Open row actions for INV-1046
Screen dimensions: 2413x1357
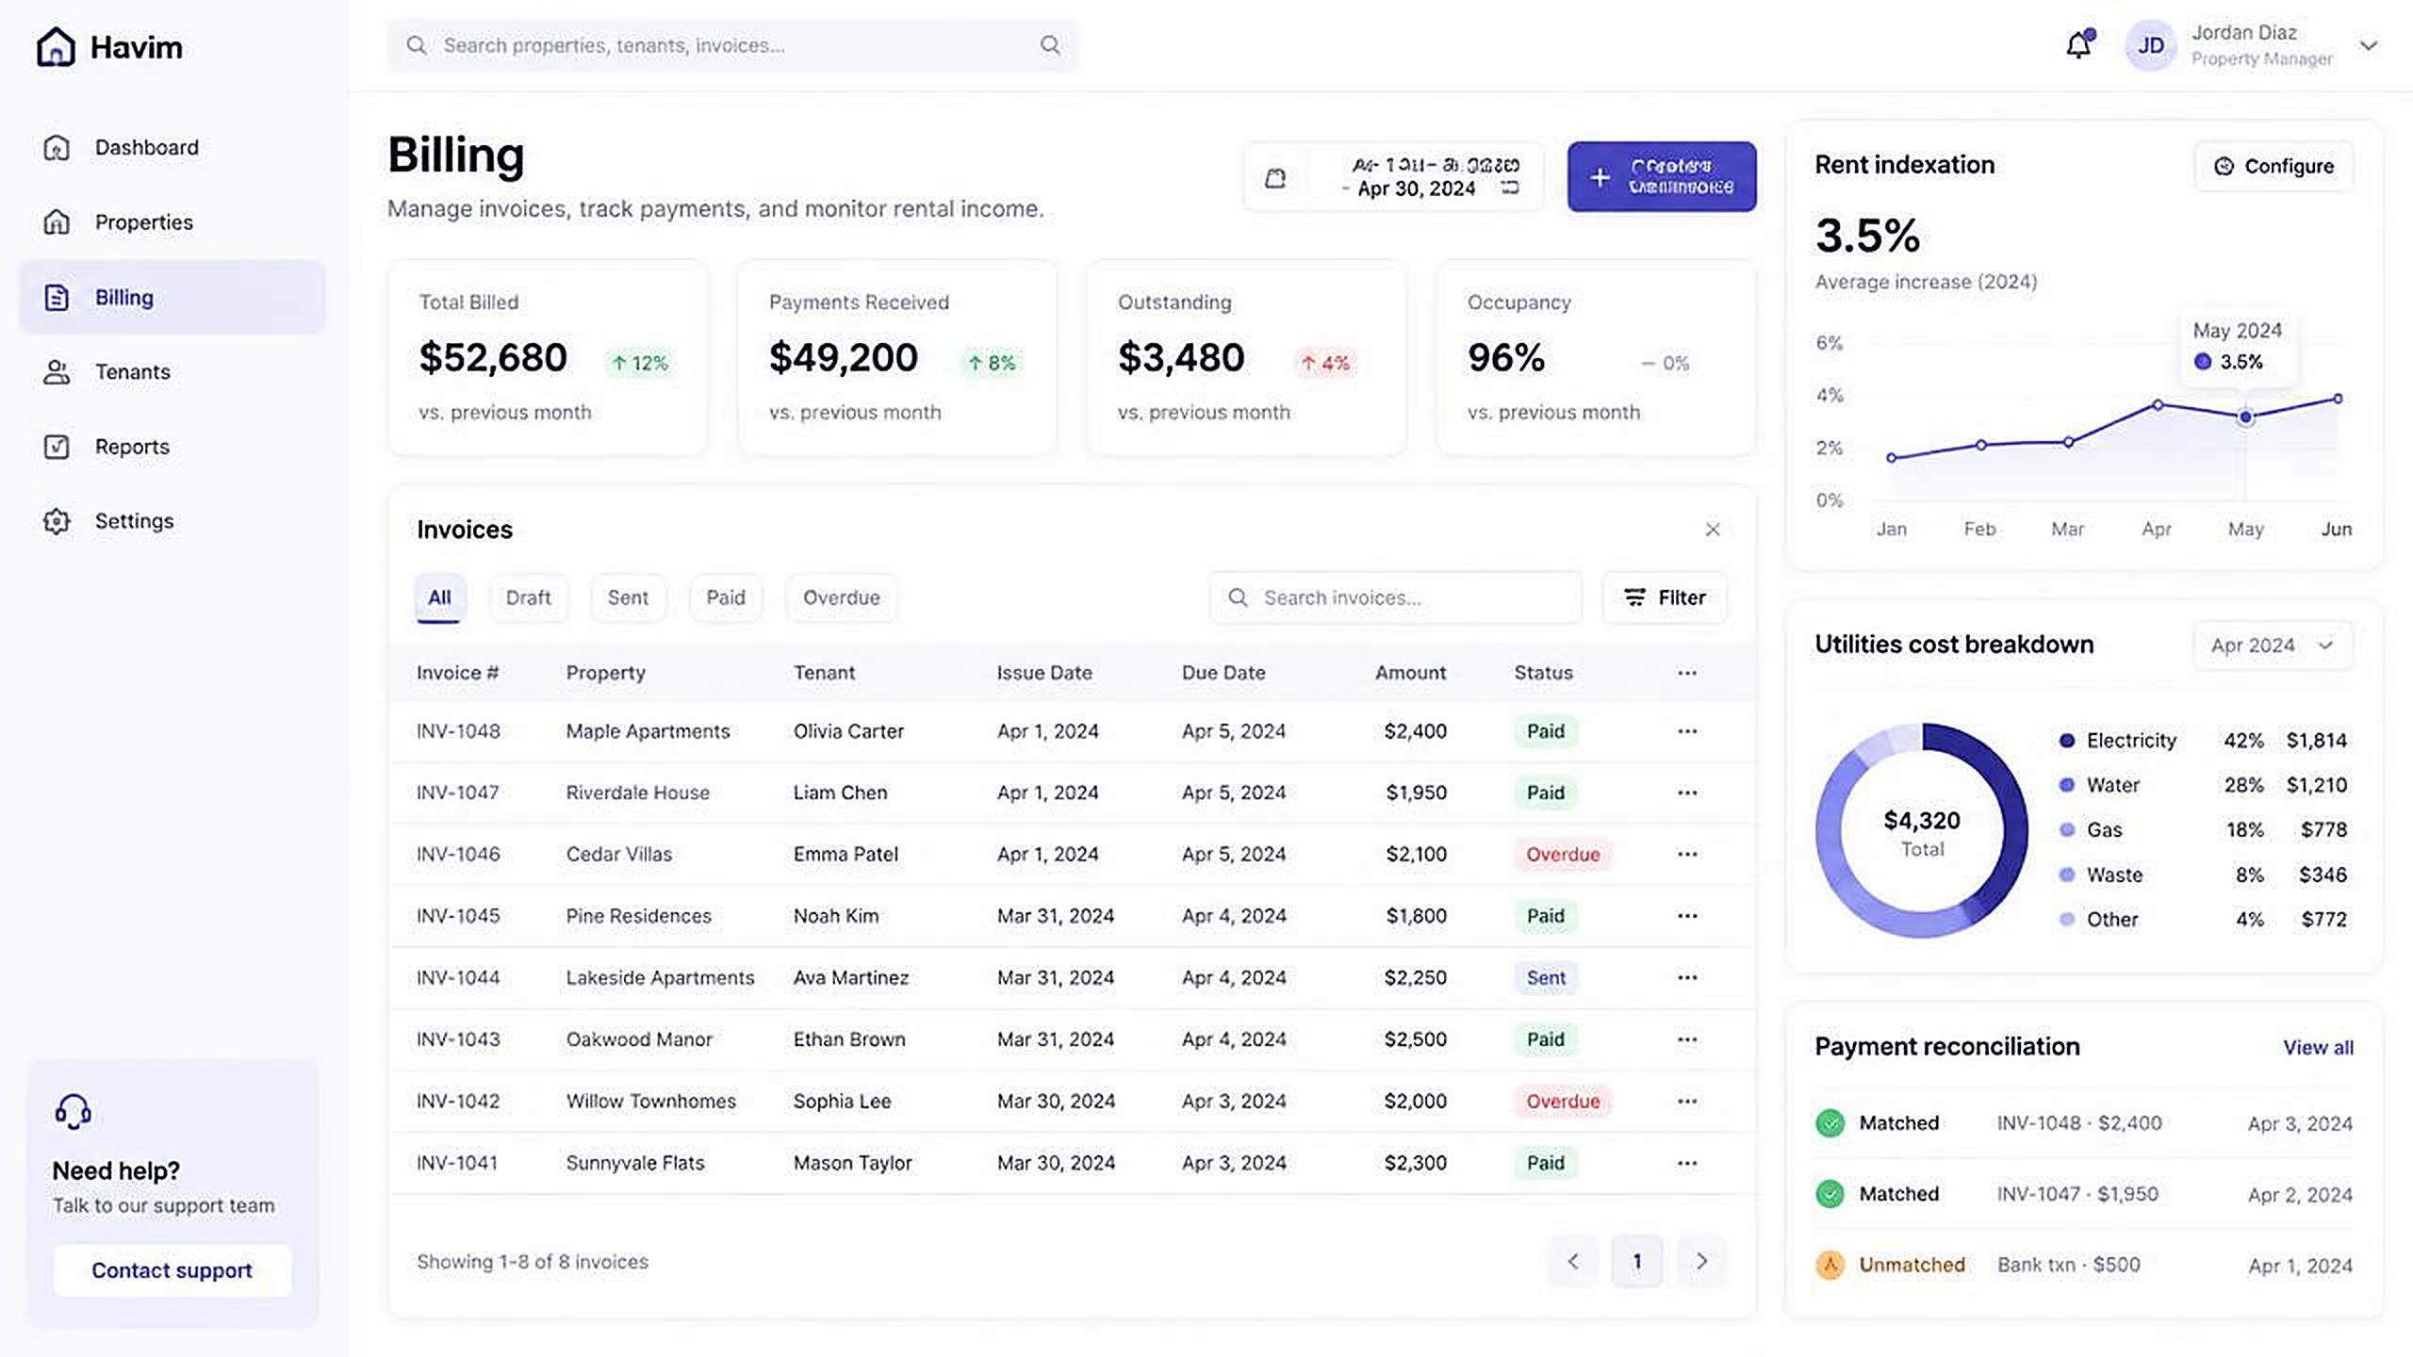coord(1687,854)
